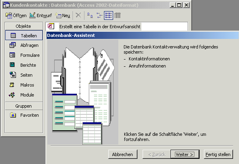Open the Formulare object category

[x=24, y=55]
